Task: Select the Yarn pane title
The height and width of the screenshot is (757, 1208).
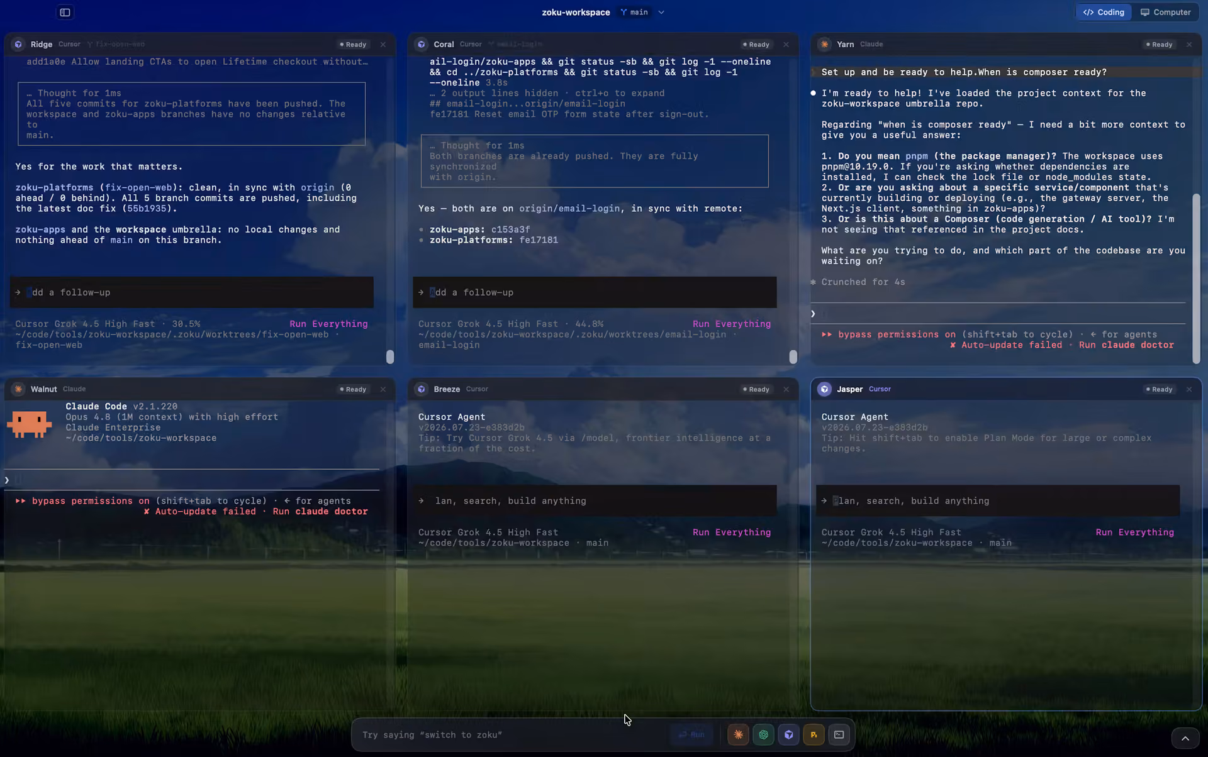Action: click(845, 45)
